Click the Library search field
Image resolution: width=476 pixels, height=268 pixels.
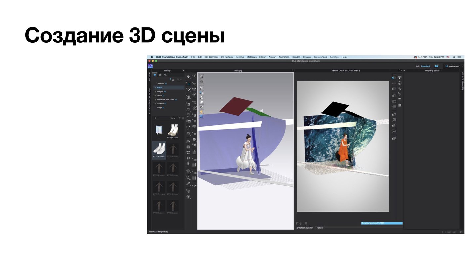click(162, 118)
